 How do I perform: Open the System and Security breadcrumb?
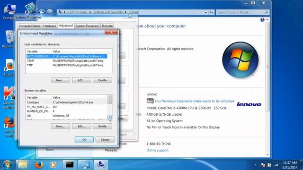coord(108,12)
